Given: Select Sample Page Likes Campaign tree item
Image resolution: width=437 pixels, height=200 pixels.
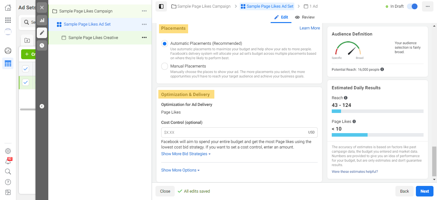Looking at the screenshot, I should point(100,11).
